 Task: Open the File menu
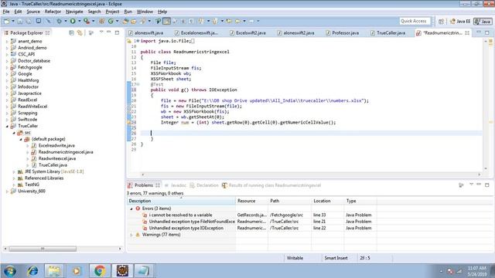click(6, 12)
